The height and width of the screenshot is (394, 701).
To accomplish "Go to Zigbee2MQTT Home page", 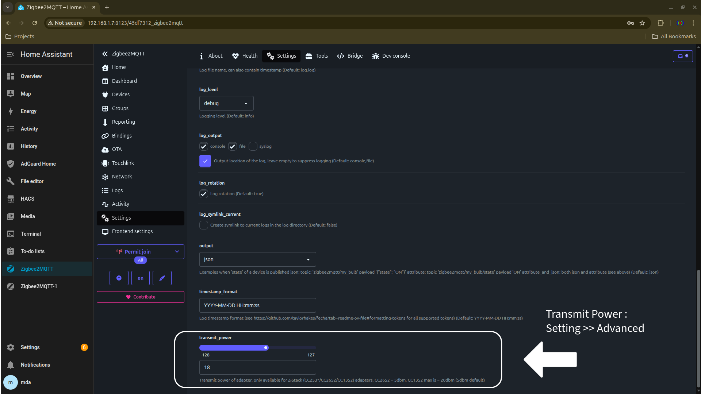I will coord(140,67).
